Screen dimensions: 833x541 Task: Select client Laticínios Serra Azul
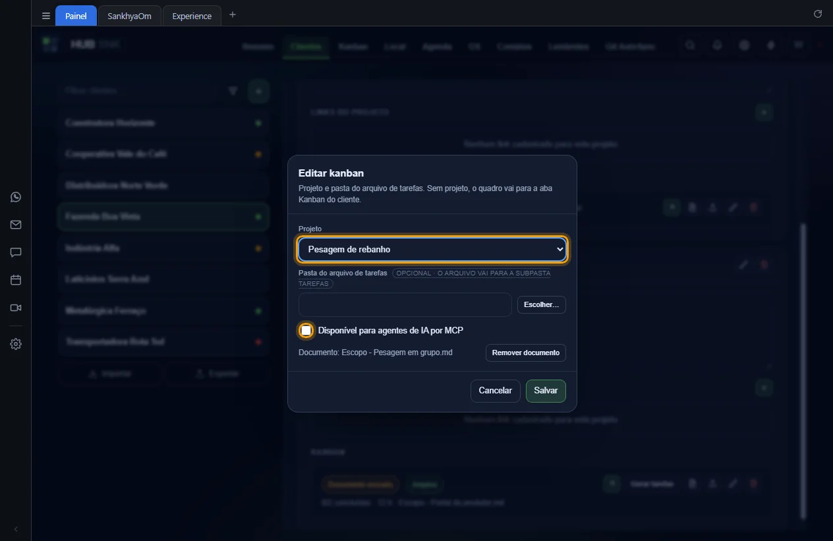163,279
